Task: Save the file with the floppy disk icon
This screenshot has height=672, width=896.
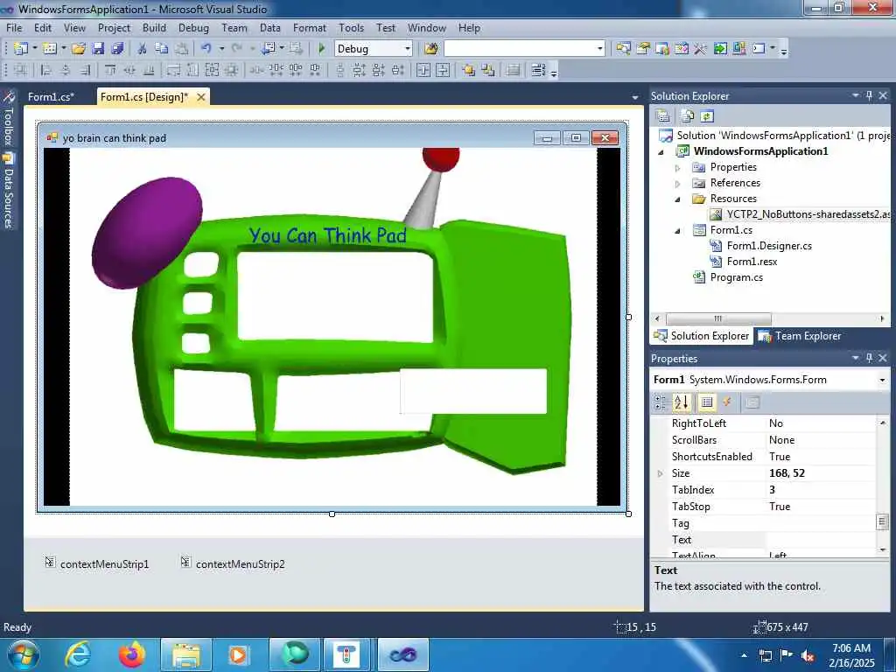Action: 98,49
